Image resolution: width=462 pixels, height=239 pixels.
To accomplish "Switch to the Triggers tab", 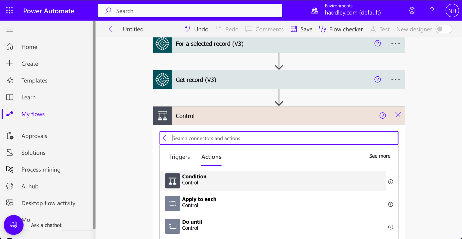I will (x=179, y=157).
